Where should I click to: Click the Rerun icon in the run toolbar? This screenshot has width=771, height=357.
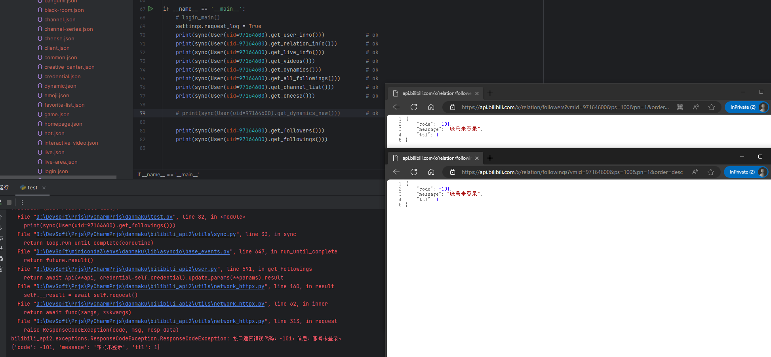click(2, 202)
